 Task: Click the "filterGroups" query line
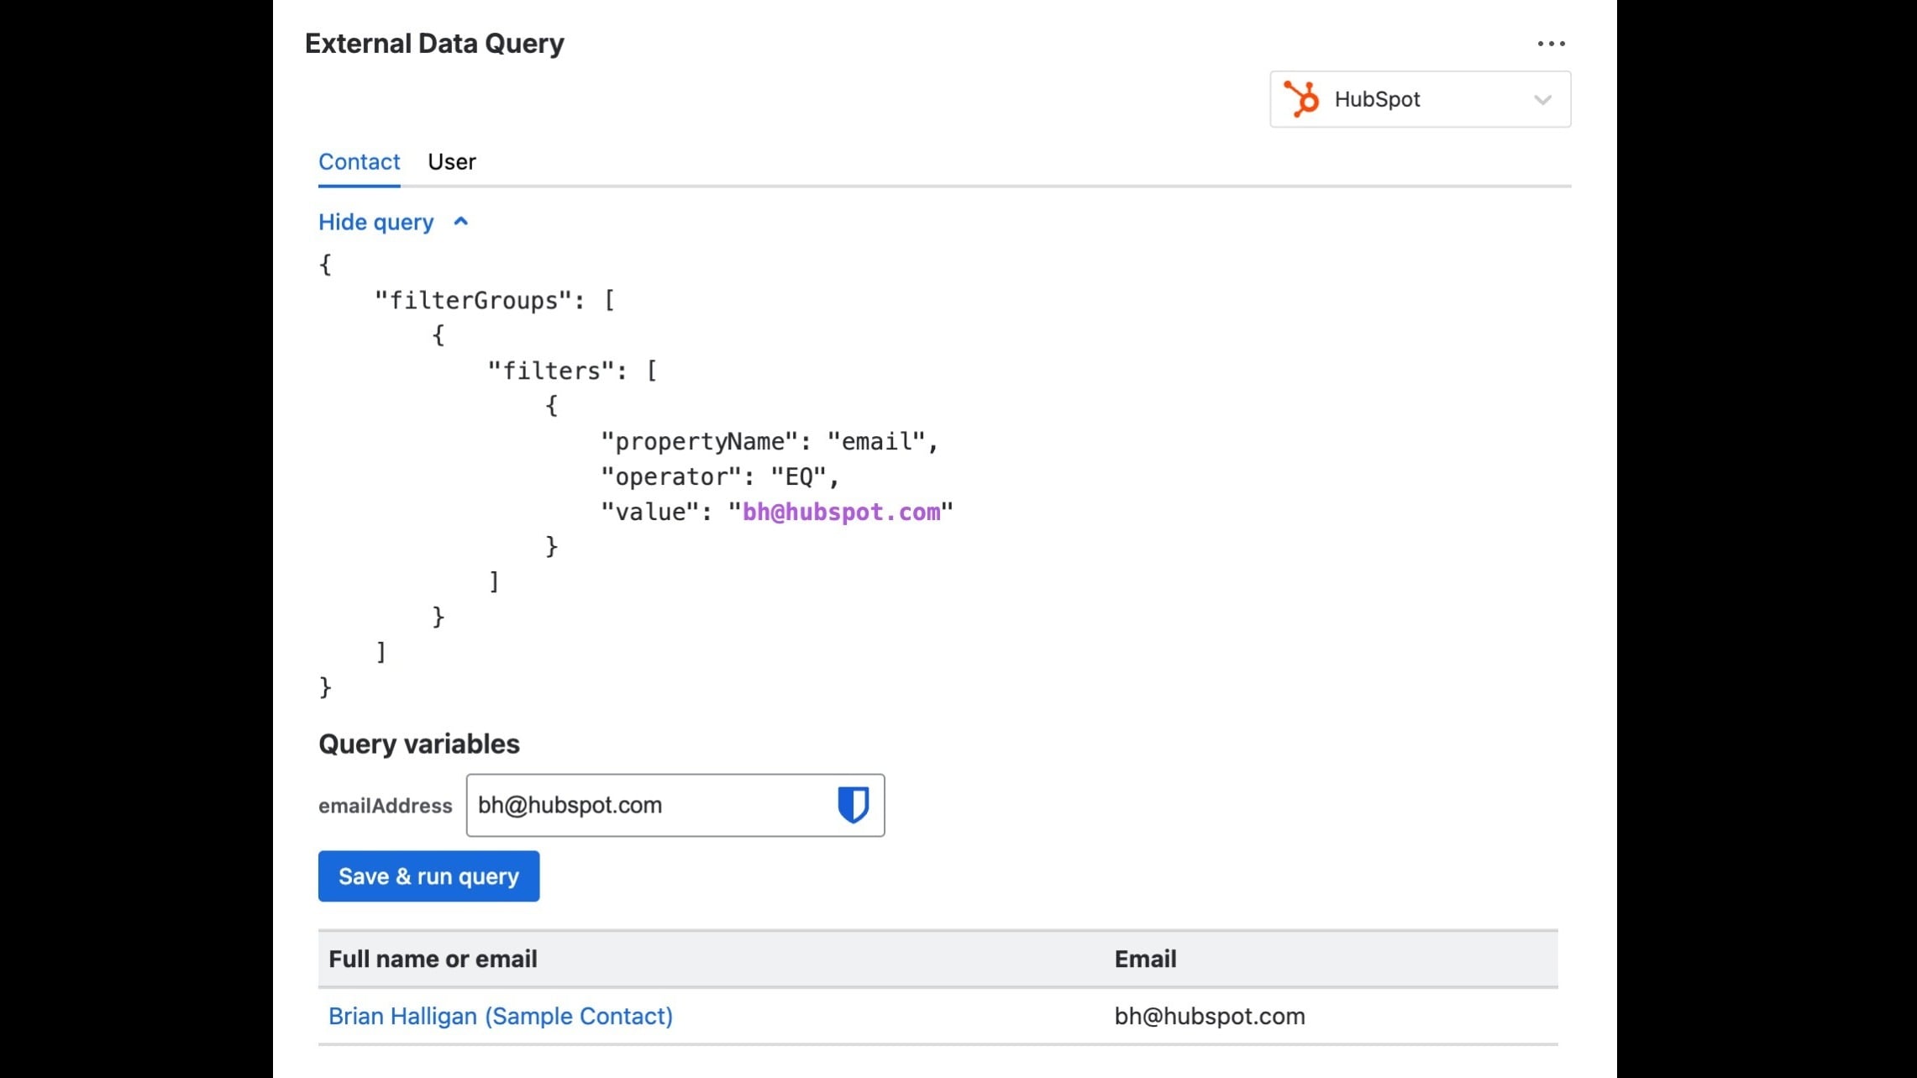(x=494, y=300)
